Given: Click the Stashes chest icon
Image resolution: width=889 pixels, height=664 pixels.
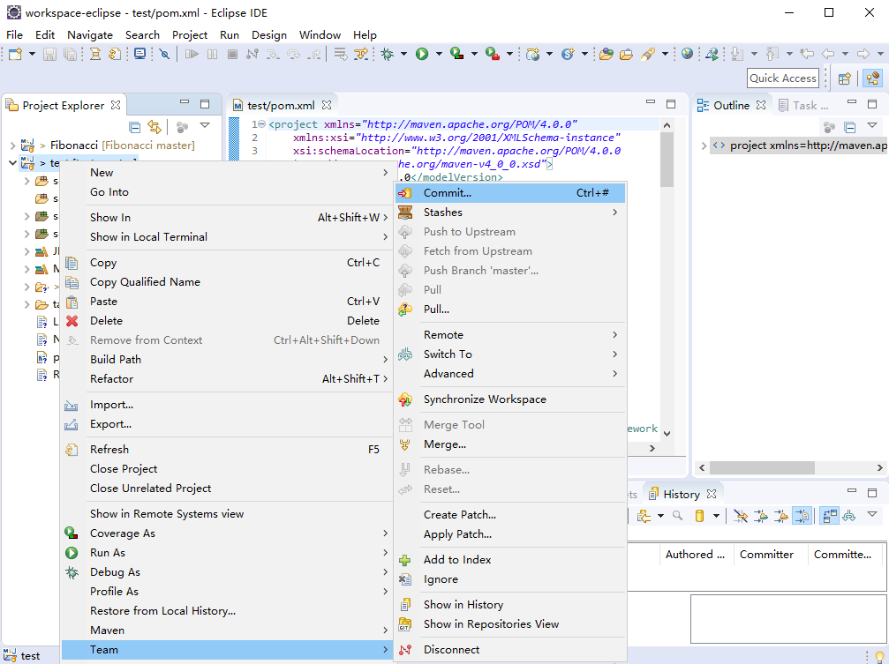Looking at the screenshot, I should [405, 213].
